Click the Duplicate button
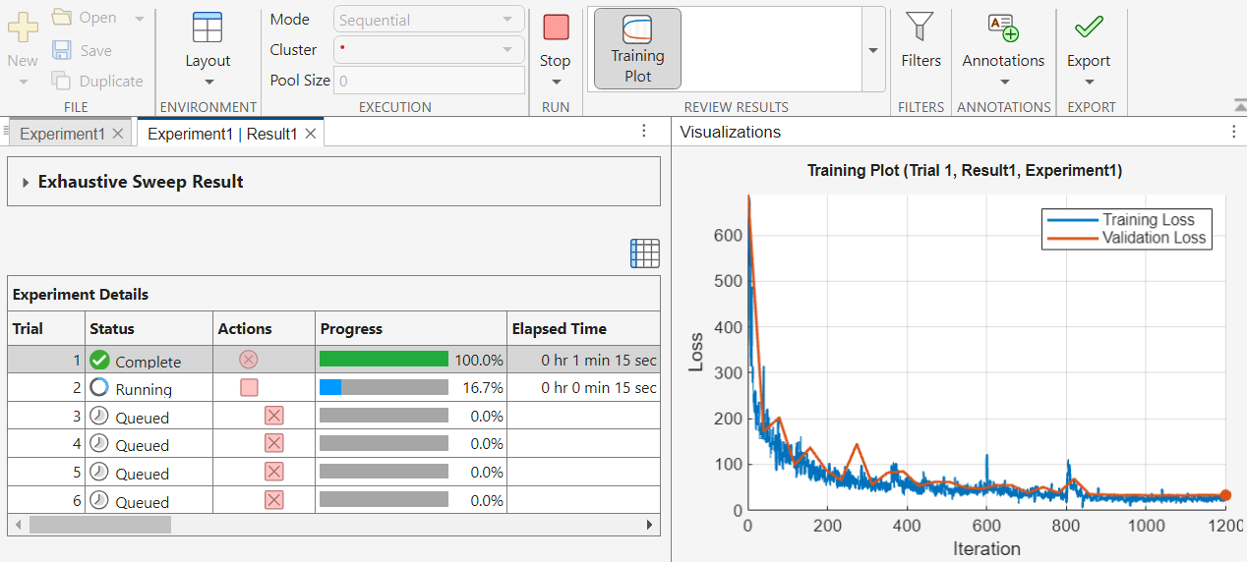This screenshot has height=562, width=1247. coord(97,82)
